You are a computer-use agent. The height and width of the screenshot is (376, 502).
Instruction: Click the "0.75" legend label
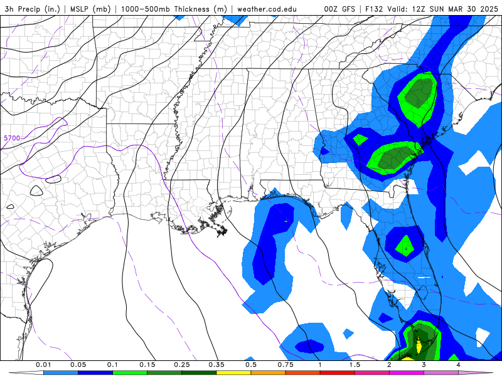(x=286, y=365)
